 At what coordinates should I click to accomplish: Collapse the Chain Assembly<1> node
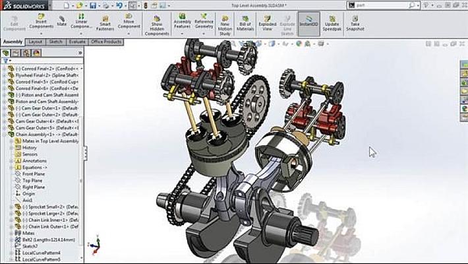[x=4, y=135]
